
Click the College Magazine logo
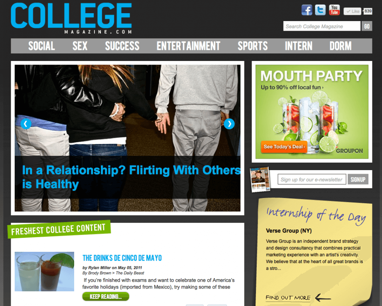[x=71, y=18]
